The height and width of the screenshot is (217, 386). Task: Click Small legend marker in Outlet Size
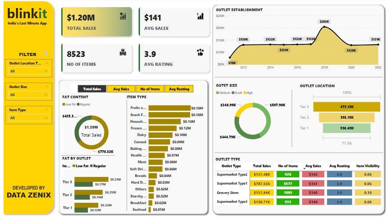click(x=233, y=93)
